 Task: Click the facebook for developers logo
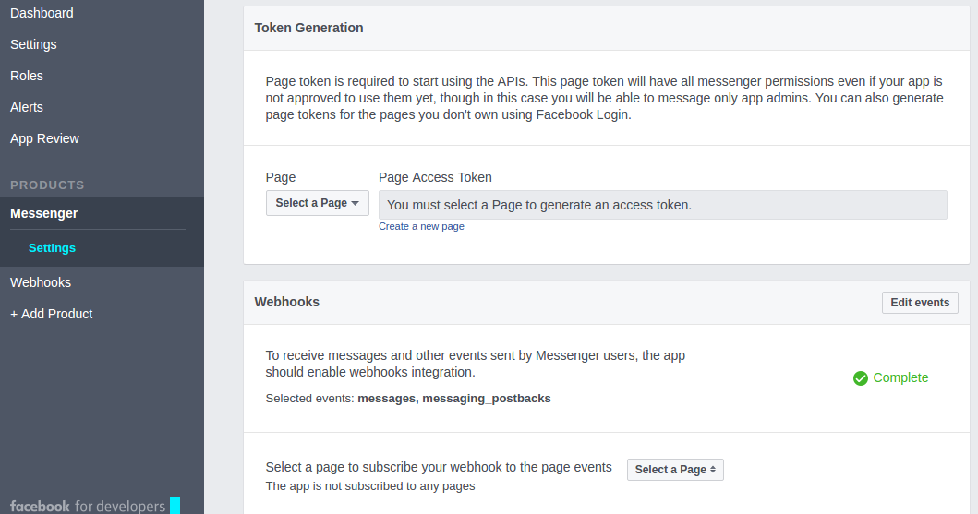pos(95,506)
